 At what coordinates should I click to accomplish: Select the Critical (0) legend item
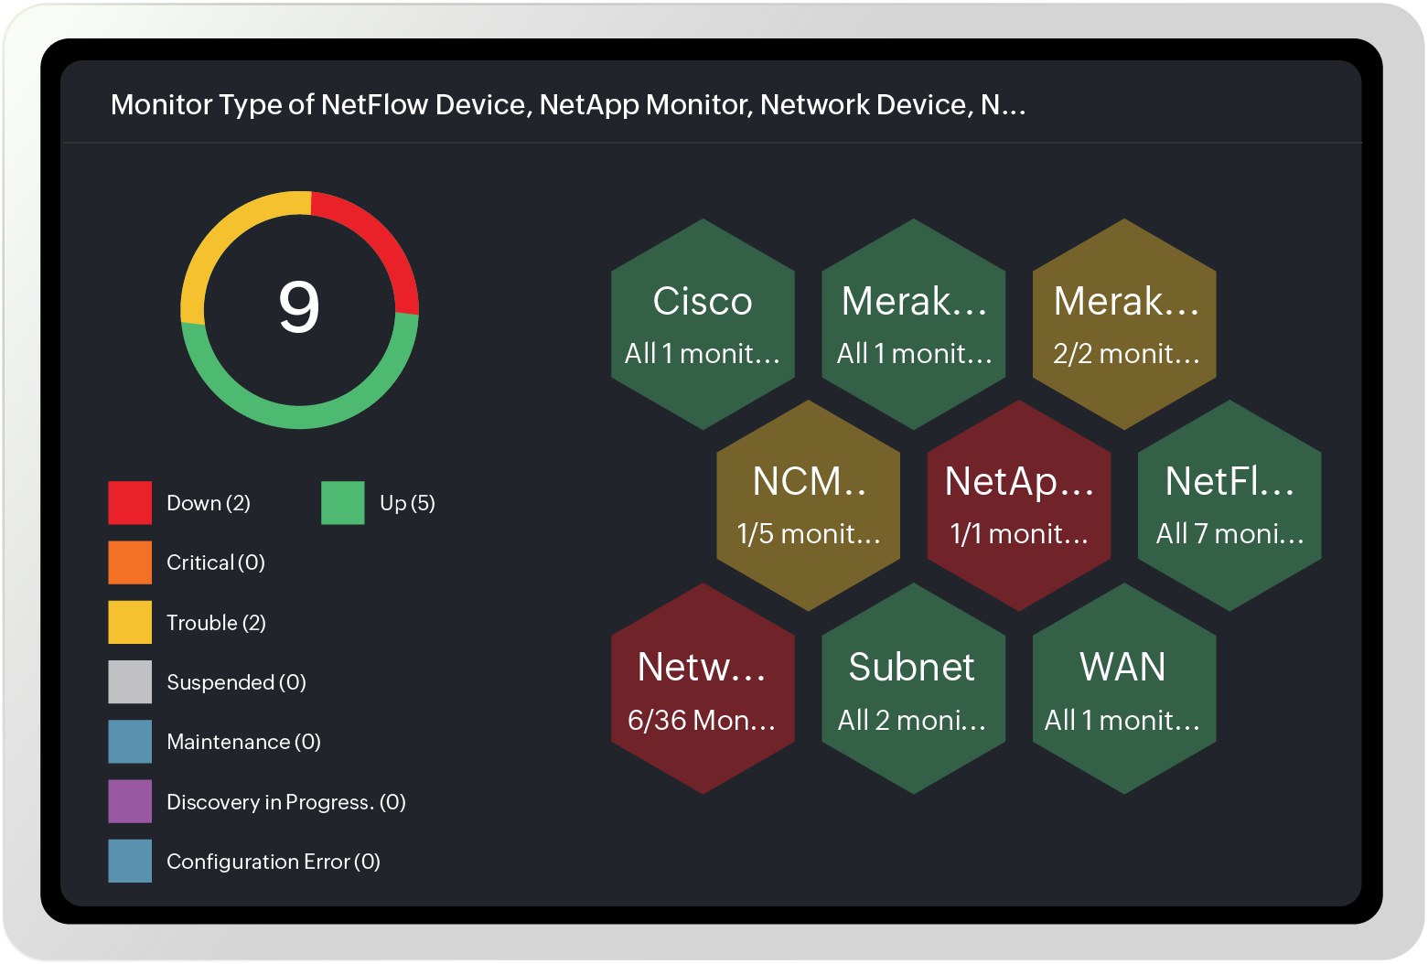tap(214, 562)
